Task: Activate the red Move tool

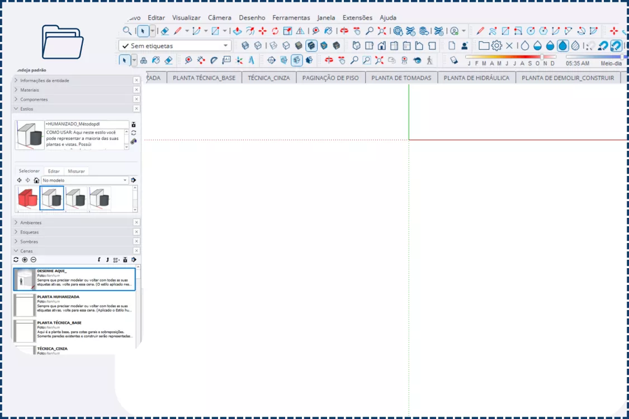Action: pos(263,31)
